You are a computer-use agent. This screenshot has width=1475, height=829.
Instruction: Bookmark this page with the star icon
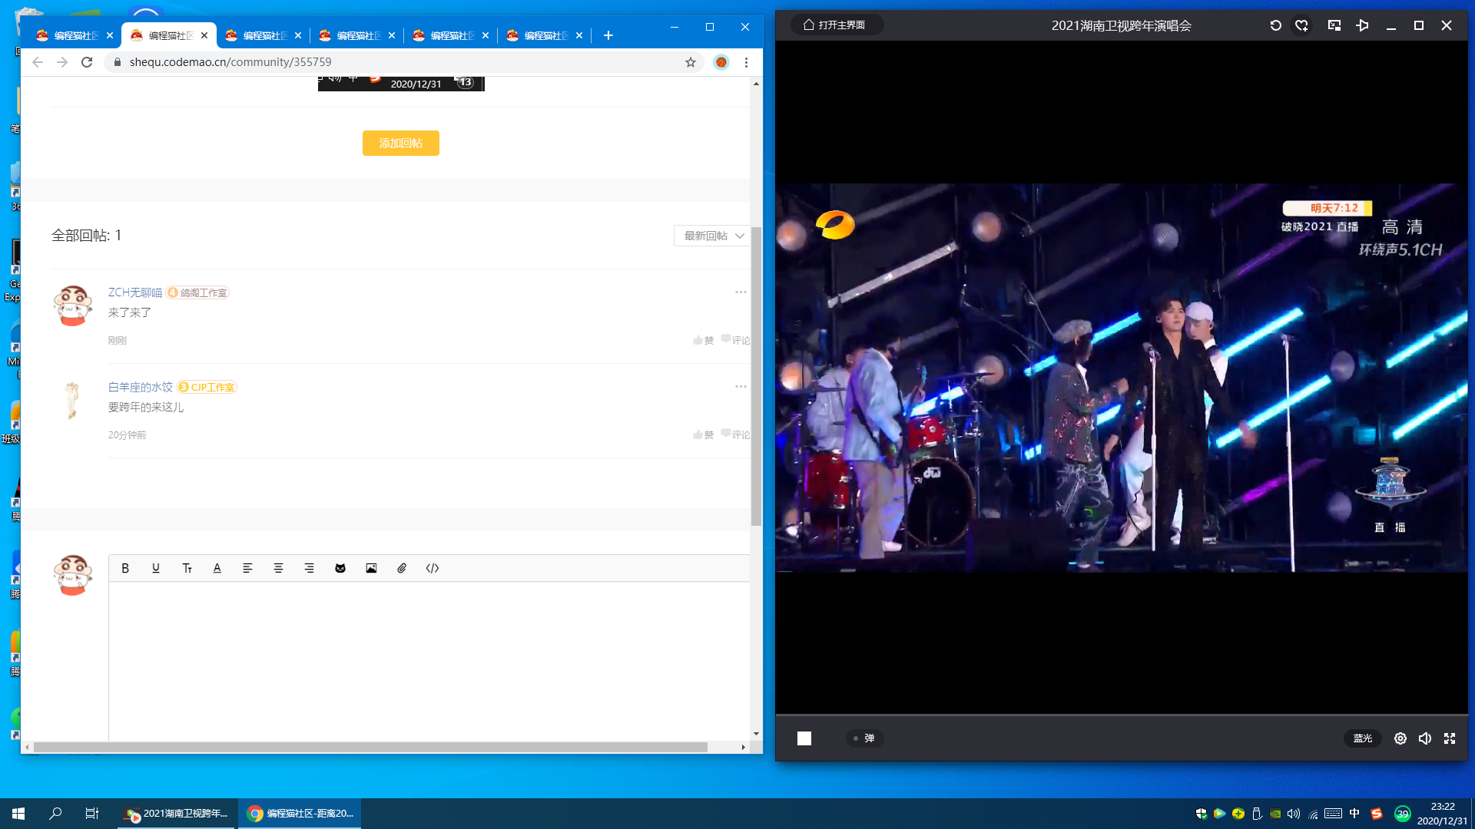pyautogui.click(x=691, y=62)
